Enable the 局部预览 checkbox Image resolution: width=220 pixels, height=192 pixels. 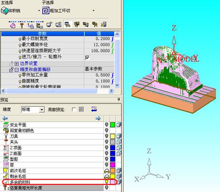pyautogui.click(x=74, y=109)
